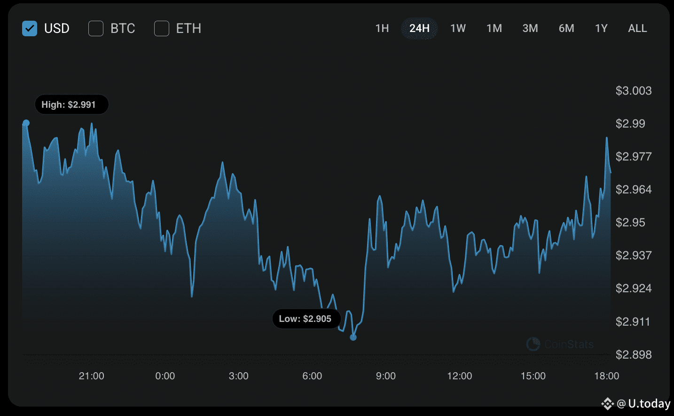The width and height of the screenshot is (674, 416).
Task: Click the $2.964 price axis label
Action: click(634, 190)
